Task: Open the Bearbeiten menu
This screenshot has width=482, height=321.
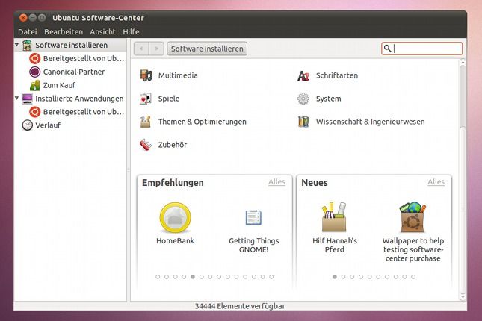Action: click(x=64, y=32)
